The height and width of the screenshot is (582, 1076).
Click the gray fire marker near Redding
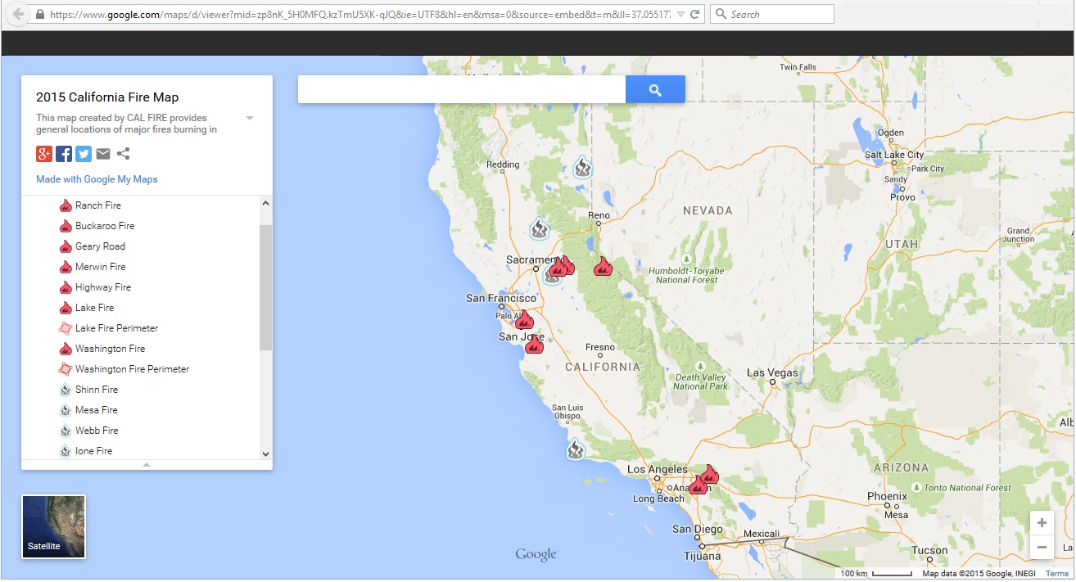(x=582, y=168)
